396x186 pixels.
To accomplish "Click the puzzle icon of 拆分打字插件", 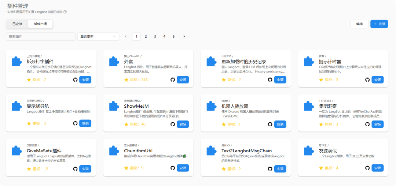I will (x=17, y=62).
